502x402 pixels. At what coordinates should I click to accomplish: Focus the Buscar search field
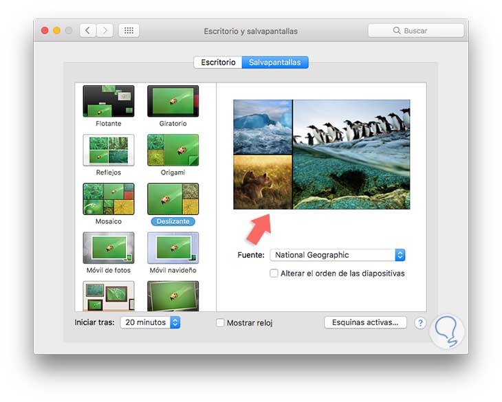415,30
